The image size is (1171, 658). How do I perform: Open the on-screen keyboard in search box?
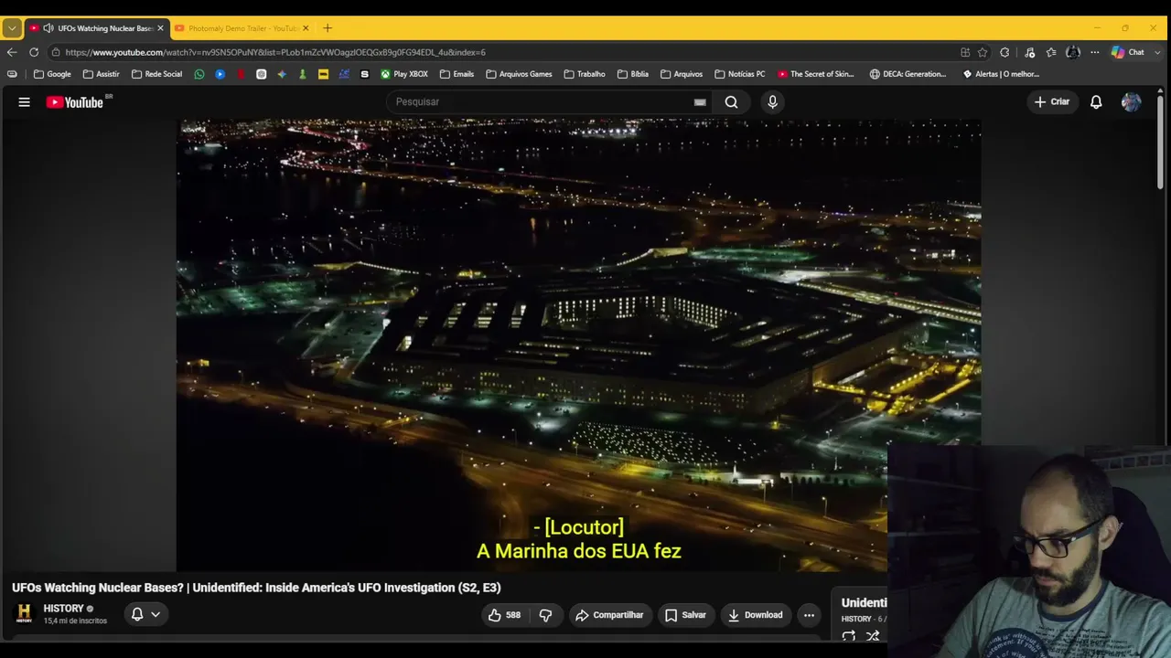point(700,102)
